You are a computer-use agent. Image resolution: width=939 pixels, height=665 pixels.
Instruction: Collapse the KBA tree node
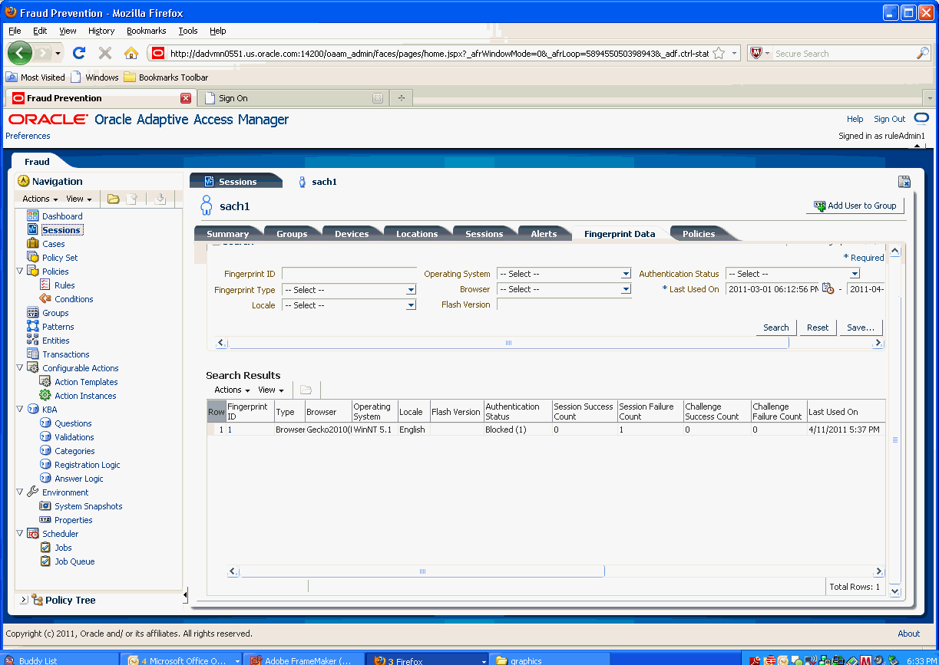click(19, 409)
